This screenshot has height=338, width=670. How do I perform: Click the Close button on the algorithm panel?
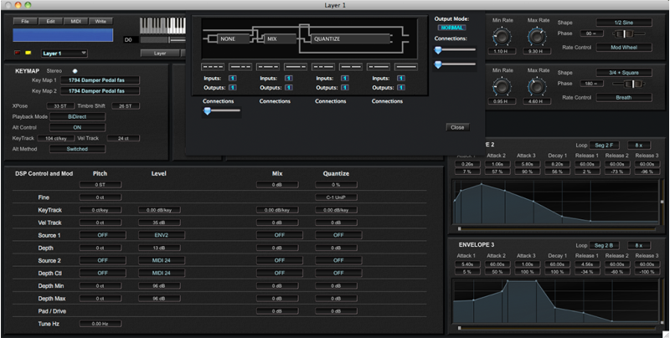point(456,127)
